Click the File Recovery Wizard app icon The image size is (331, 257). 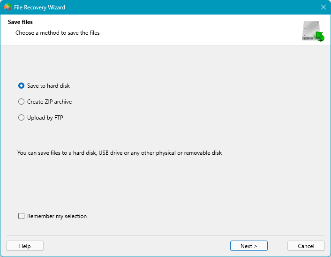8,8
